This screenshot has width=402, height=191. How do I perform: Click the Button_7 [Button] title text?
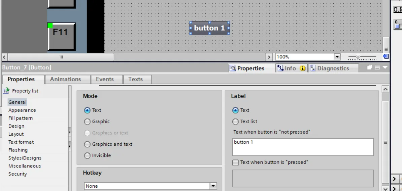coord(27,67)
